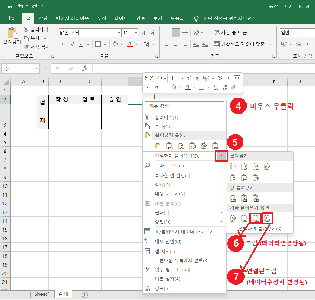Click the ribbon decrease font size icon
The height and width of the screenshot is (300, 315).
pyautogui.click(x=153, y=33)
